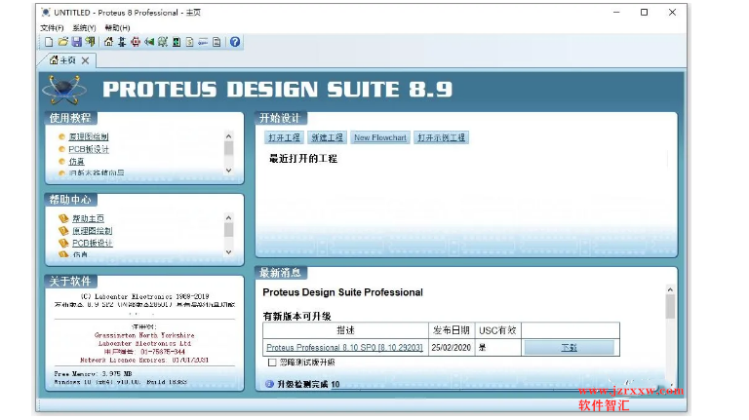Click down arrow of 使用教程 scrollbar

pos(229,171)
